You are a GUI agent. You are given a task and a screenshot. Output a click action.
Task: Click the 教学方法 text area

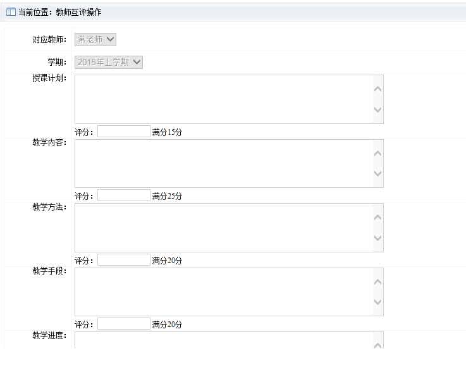[229, 228]
